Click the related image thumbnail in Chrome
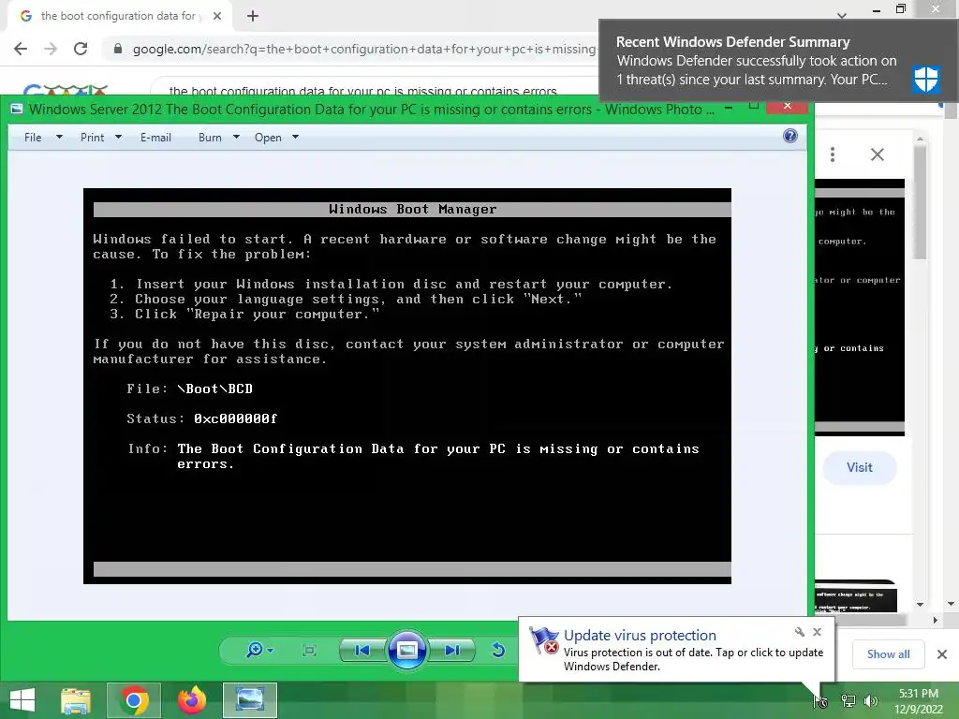The image size is (959, 719). click(856, 596)
